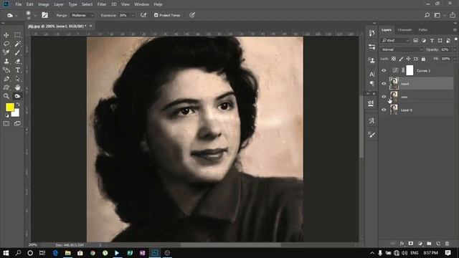Add a layer mask icon
The height and width of the screenshot is (258, 459).
(411, 244)
